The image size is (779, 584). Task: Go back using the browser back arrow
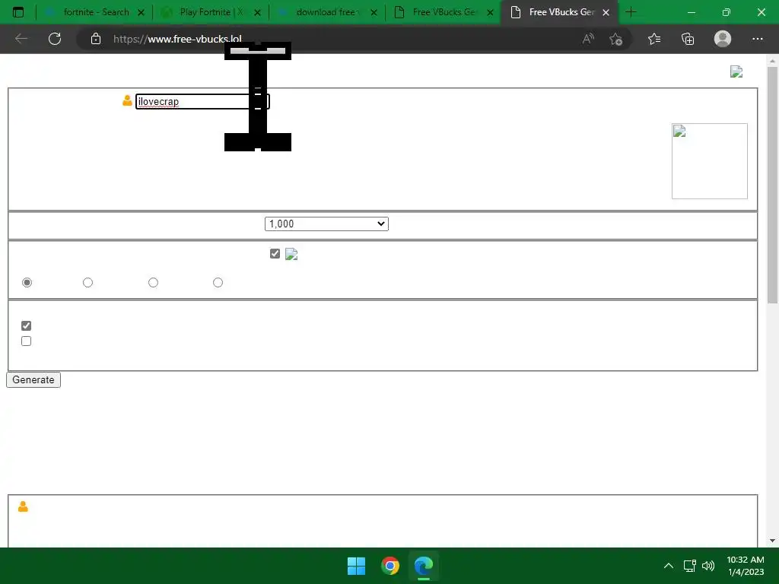click(x=21, y=39)
